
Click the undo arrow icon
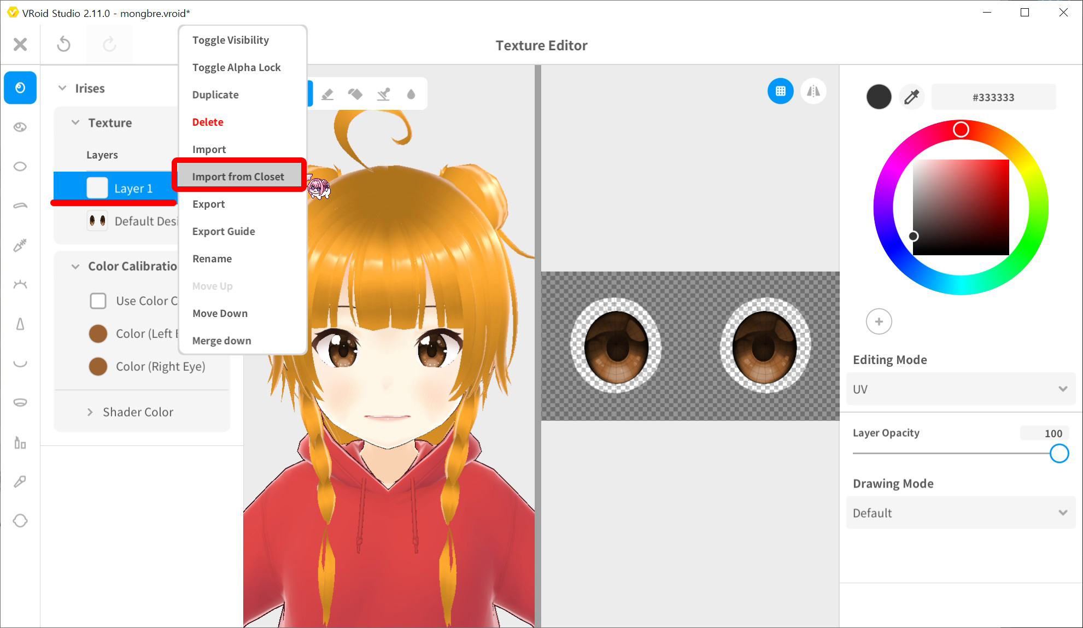pos(63,44)
